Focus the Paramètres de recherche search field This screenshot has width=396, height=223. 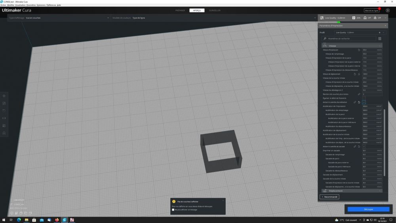pos(349,39)
